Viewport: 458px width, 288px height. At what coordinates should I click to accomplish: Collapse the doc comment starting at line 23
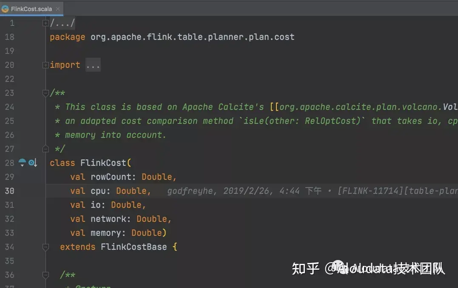coord(46,93)
